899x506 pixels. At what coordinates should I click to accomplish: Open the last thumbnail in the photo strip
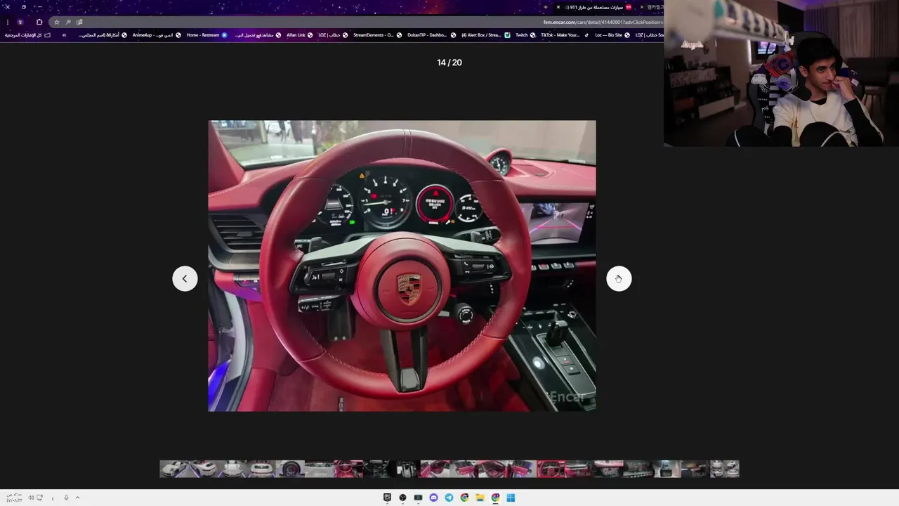coord(725,469)
